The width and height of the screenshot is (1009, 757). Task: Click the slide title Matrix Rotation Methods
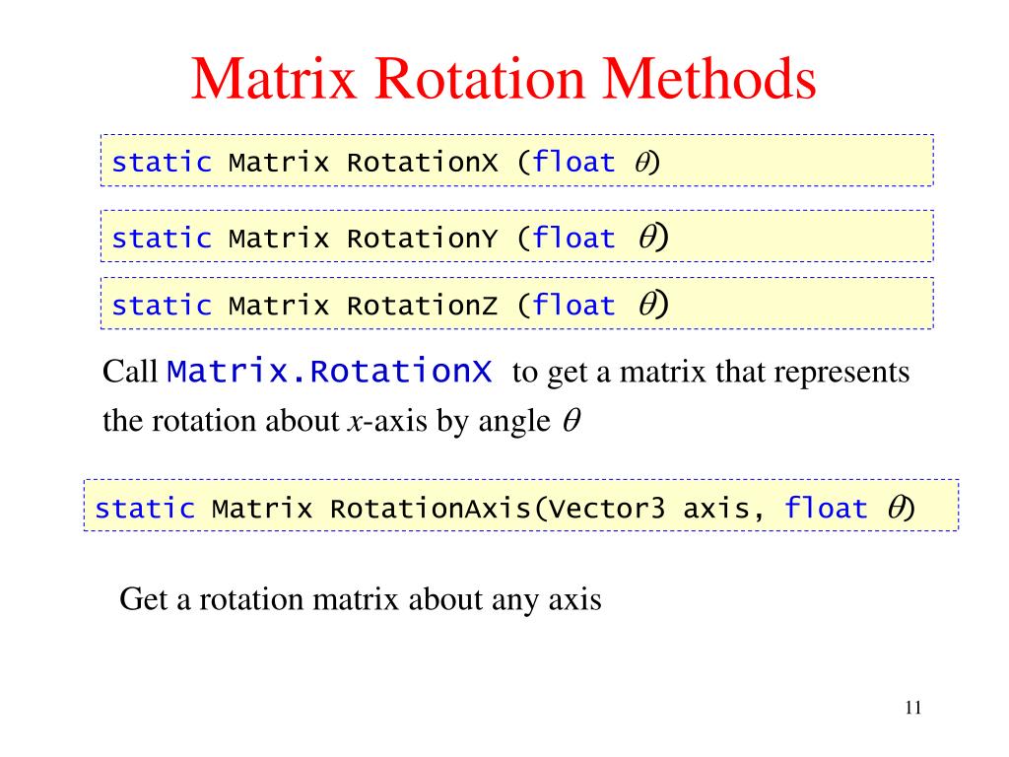504,79
